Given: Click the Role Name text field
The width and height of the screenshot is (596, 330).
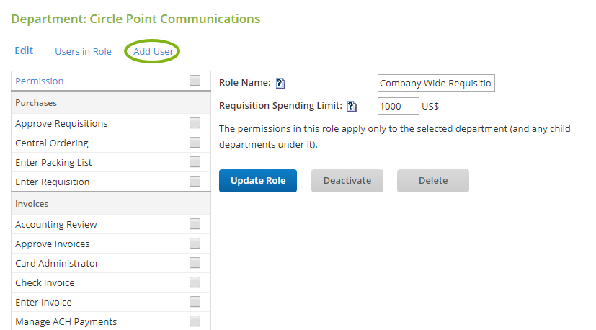Looking at the screenshot, I should (x=436, y=83).
